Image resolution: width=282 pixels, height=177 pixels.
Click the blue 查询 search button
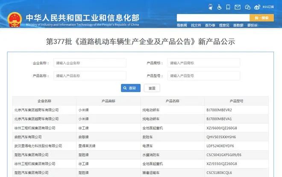(x=131, y=88)
